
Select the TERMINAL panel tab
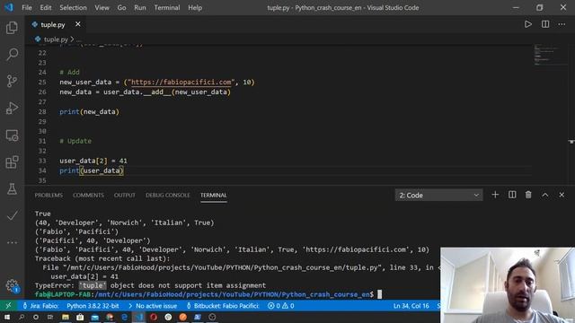point(214,196)
